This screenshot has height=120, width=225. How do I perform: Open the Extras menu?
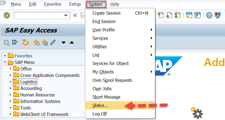[75, 4]
